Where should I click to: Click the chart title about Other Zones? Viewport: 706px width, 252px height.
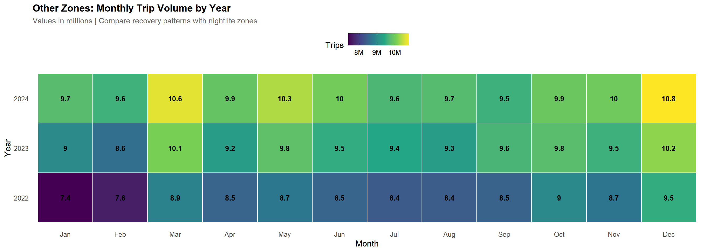pos(132,8)
